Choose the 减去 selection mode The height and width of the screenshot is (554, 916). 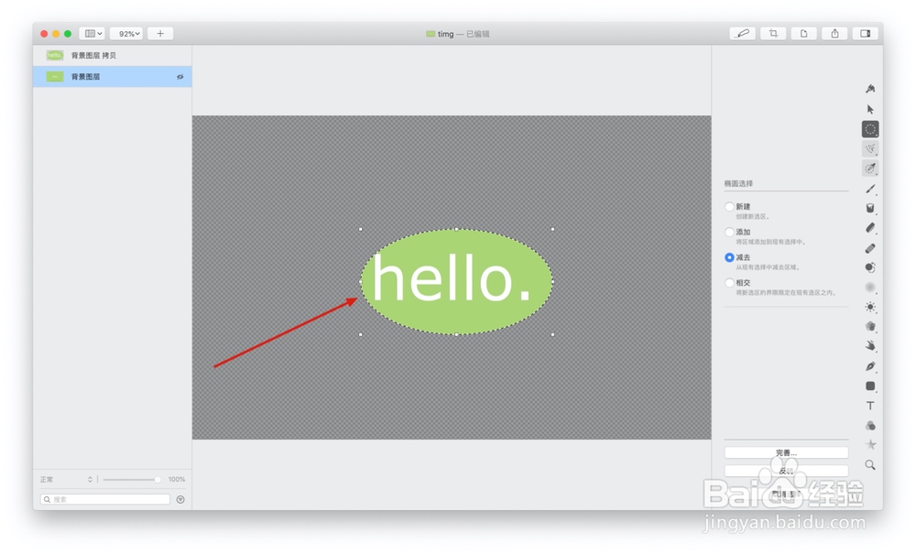729,257
